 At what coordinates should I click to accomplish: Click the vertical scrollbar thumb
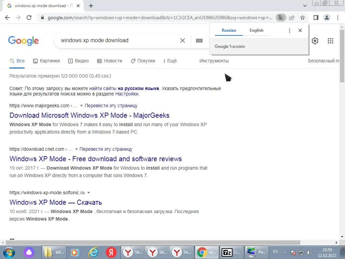[x=342, y=56]
